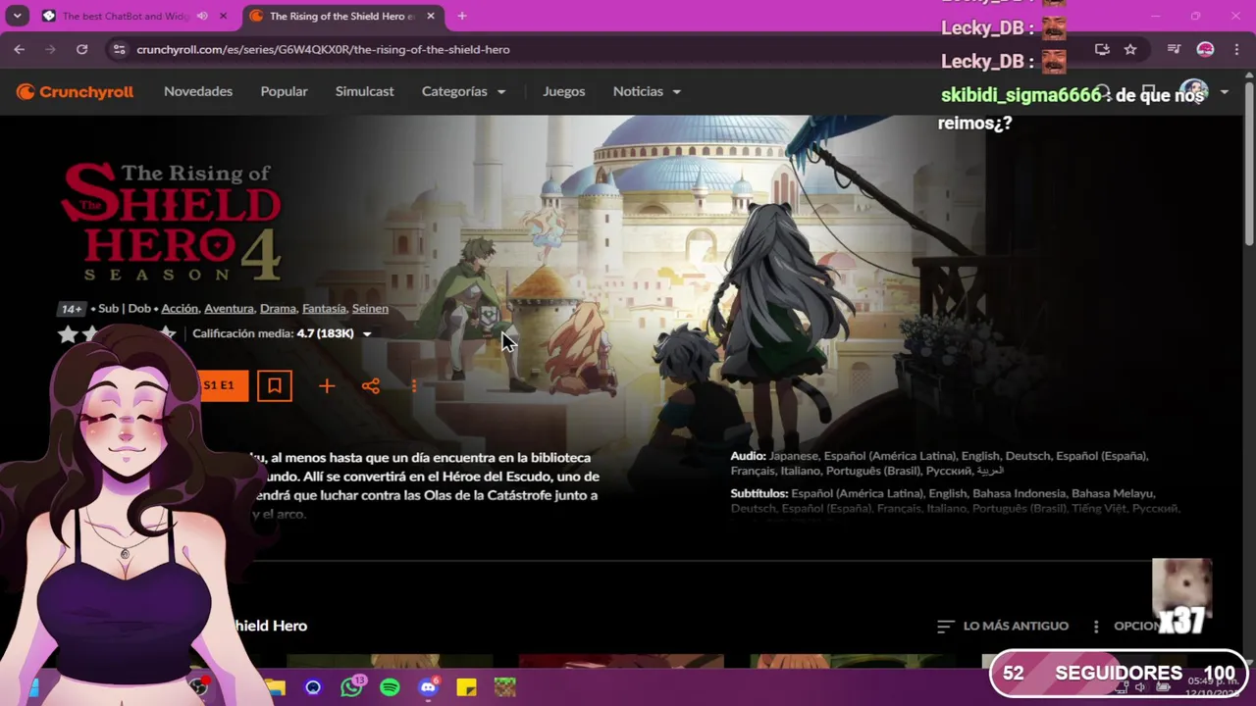Viewport: 1256px width, 706px height.
Task: Open the Juegos page
Action: pos(563,91)
